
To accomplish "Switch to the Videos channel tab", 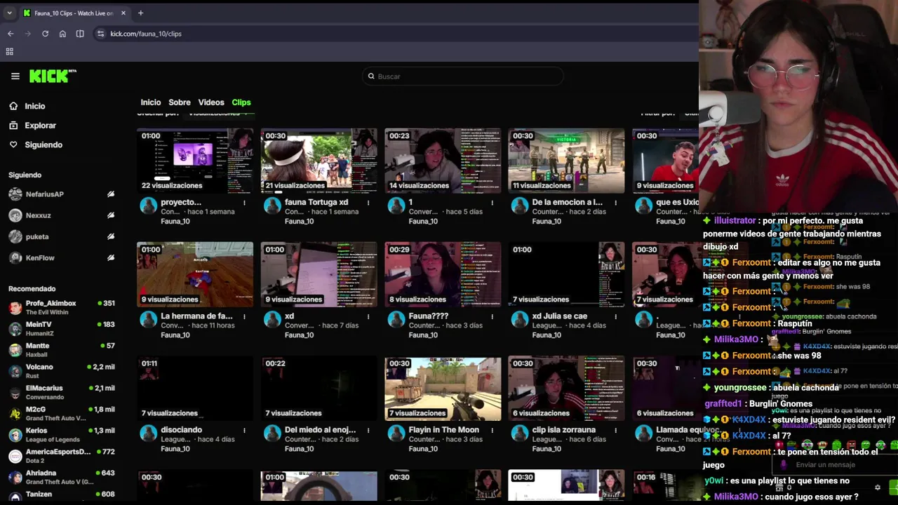I will click(x=211, y=102).
